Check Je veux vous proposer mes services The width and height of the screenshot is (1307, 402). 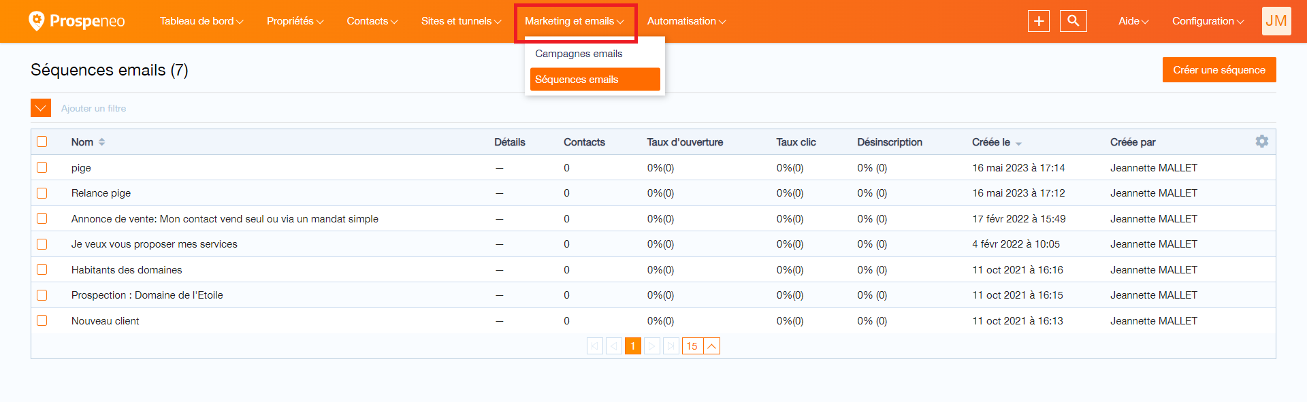pos(42,244)
